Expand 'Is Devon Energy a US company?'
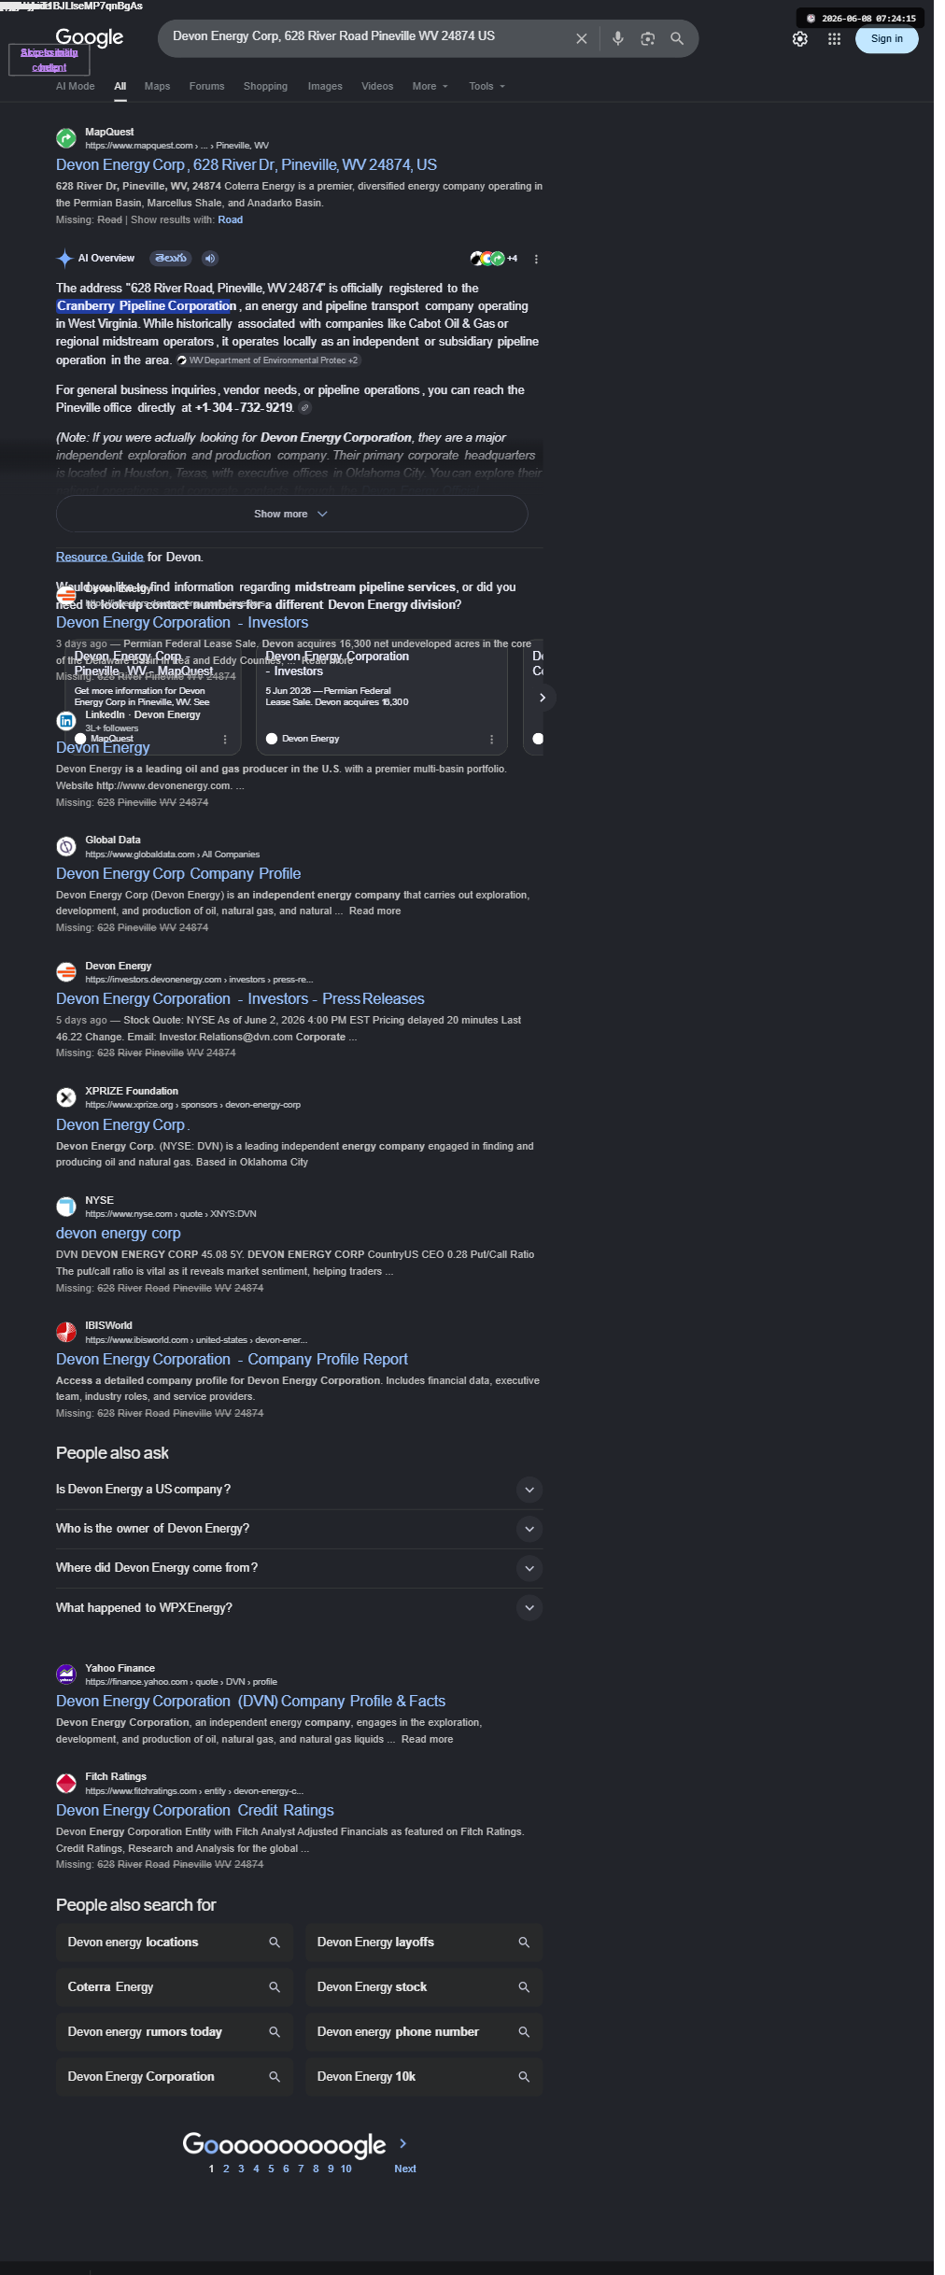This screenshot has height=2275, width=945. pyautogui.click(x=299, y=1490)
